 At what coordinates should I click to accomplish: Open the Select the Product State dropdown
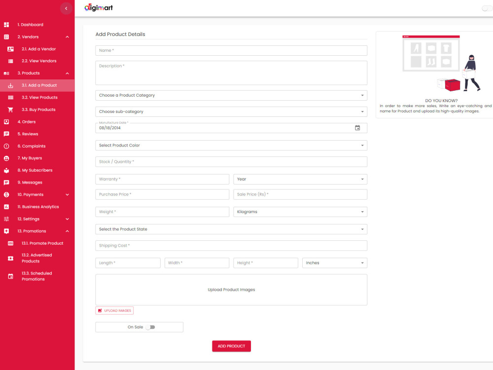coord(231,229)
